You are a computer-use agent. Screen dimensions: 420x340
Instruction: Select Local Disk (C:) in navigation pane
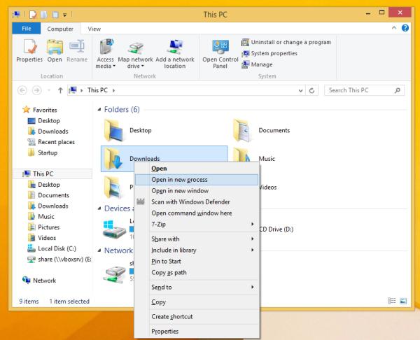point(56,248)
